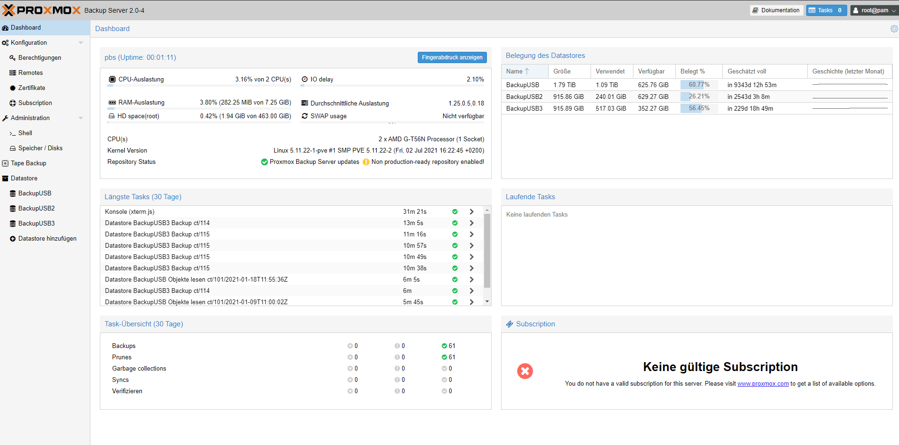Screen dimensions: 899x445
Task: Click the SWAP usage refresh icon
Action: pos(305,116)
